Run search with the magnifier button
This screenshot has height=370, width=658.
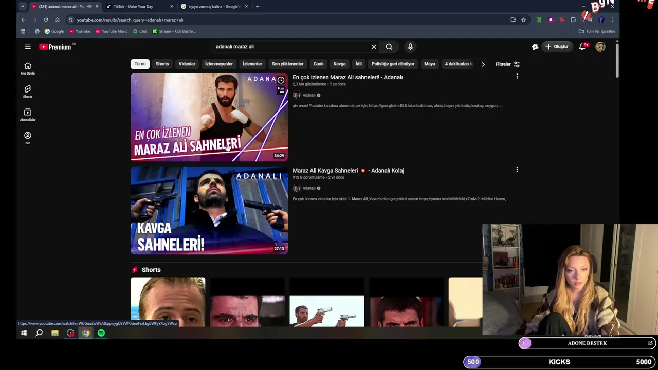[x=389, y=47]
